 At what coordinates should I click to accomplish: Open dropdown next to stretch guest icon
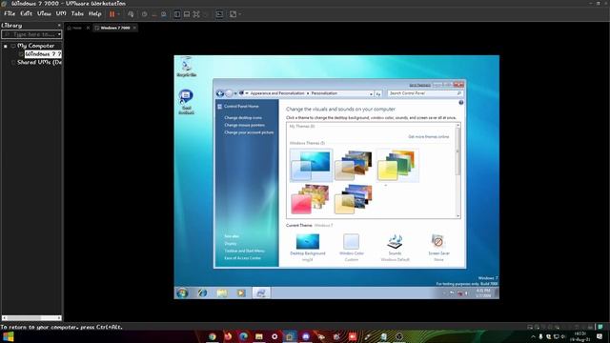coord(240,14)
